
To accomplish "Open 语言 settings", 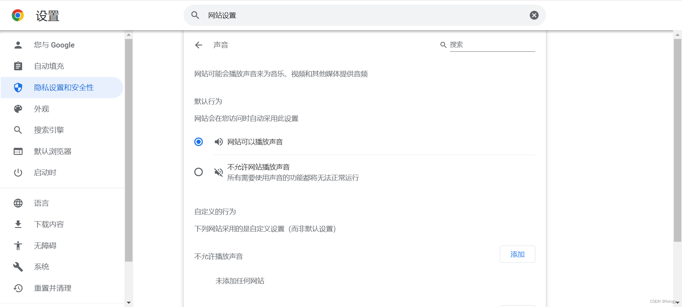I will [x=62, y=203].
